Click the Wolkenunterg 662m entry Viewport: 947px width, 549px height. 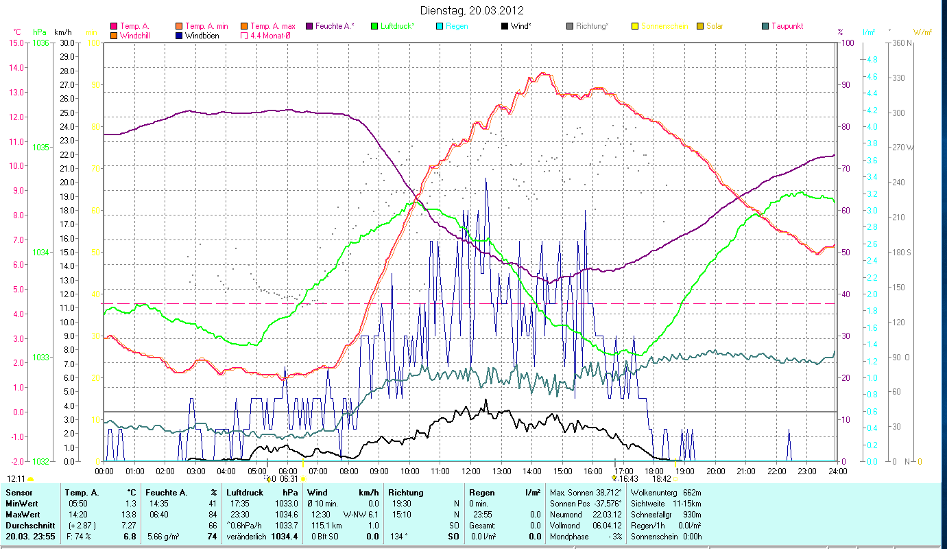(666, 493)
